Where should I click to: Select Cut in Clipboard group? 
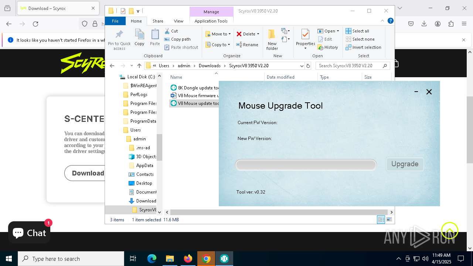tap(171, 31)
